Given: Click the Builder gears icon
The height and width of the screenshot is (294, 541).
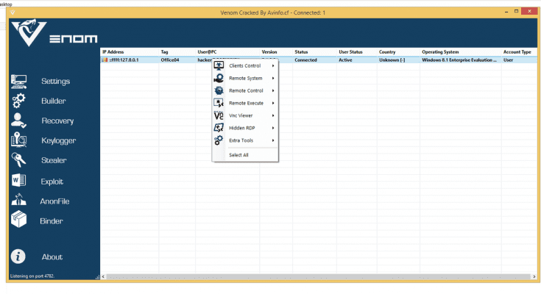Looking at the screenshot, I should click(19, 101).
